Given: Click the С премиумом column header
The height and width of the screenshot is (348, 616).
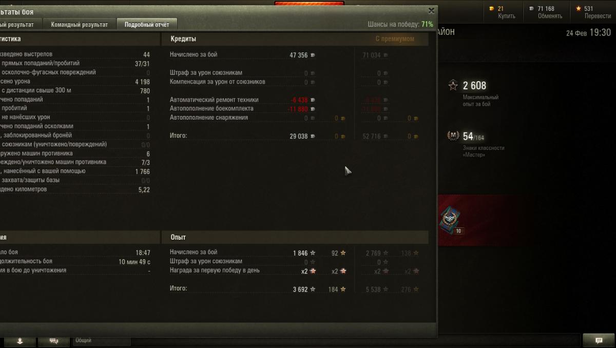Looking at the screenshot, I should 394,38.
